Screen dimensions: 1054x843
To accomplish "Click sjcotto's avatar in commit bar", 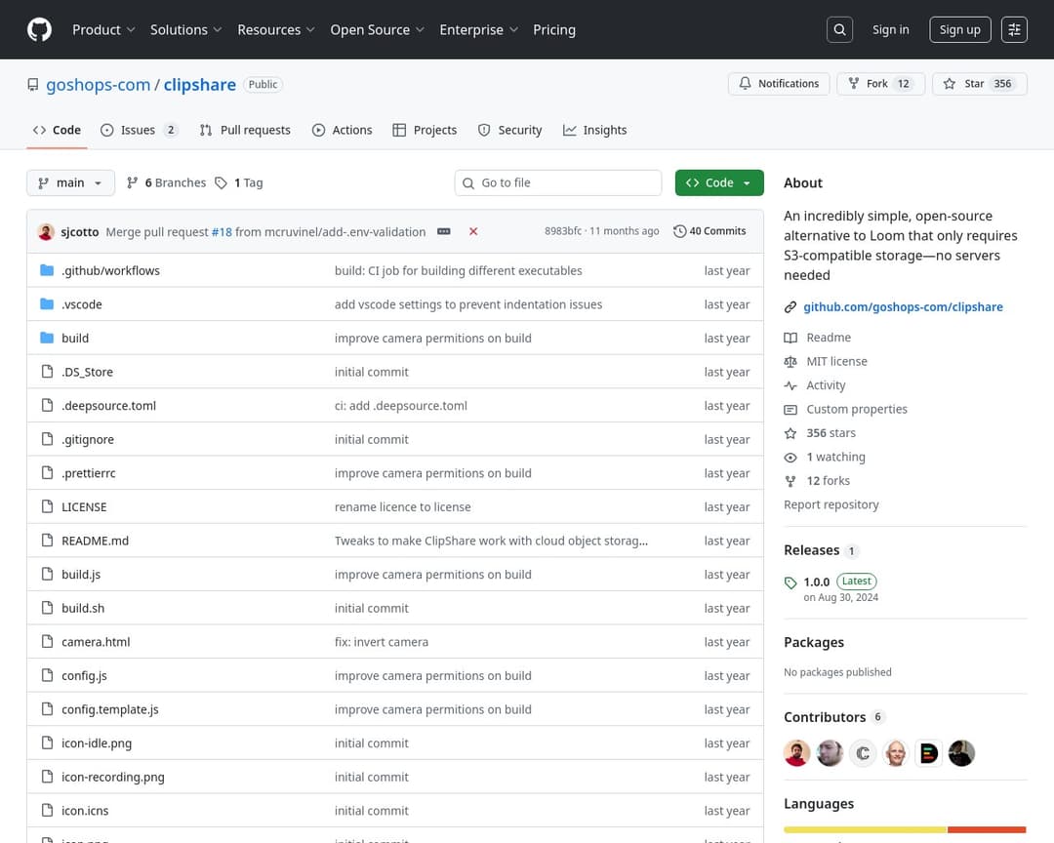I will pyautogui.click(x=46, y=231).
